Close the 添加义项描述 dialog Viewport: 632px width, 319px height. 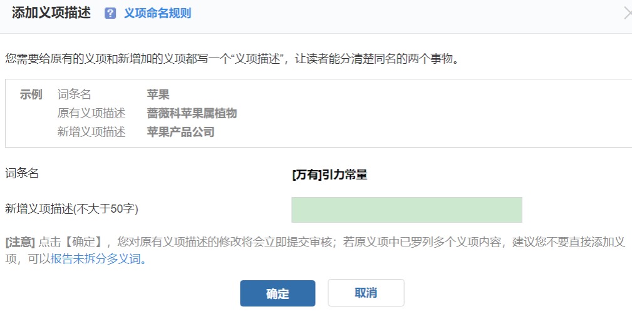coord(628,13)
